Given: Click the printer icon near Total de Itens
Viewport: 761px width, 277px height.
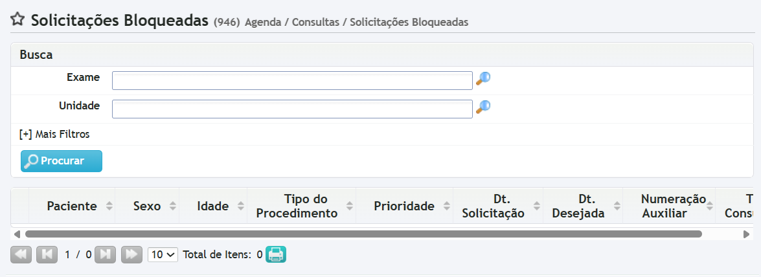Looking at the screenshot, I should click(x=276, y=254).
